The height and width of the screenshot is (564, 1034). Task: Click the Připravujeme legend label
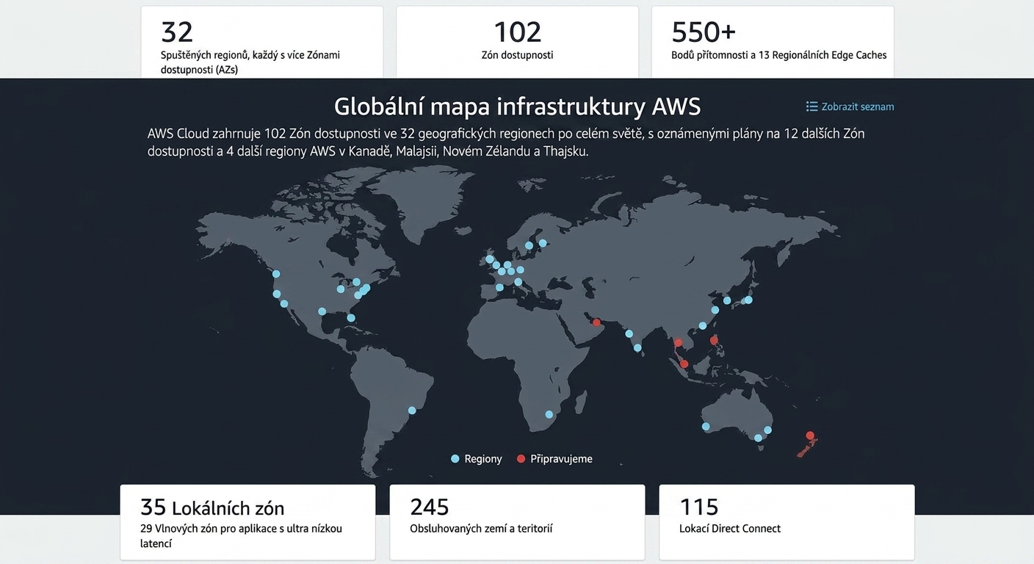[x=561, y=459]
